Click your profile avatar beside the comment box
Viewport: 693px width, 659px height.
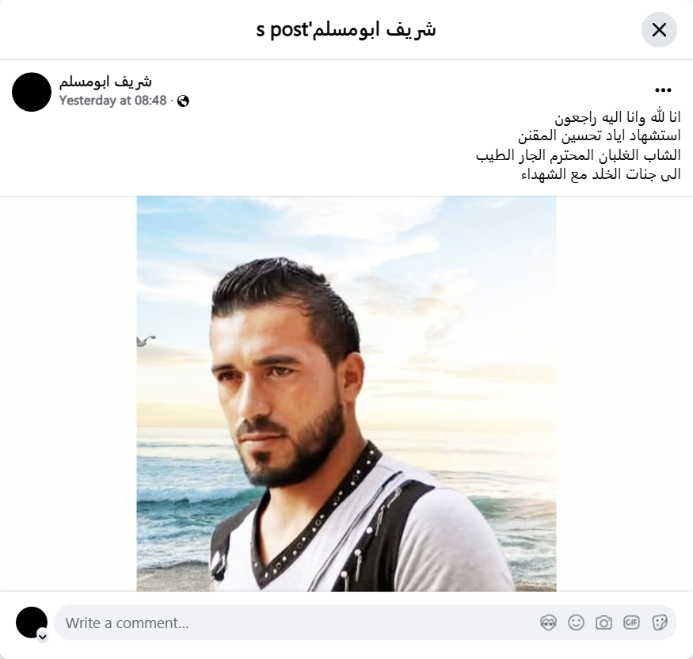(32, 623)
